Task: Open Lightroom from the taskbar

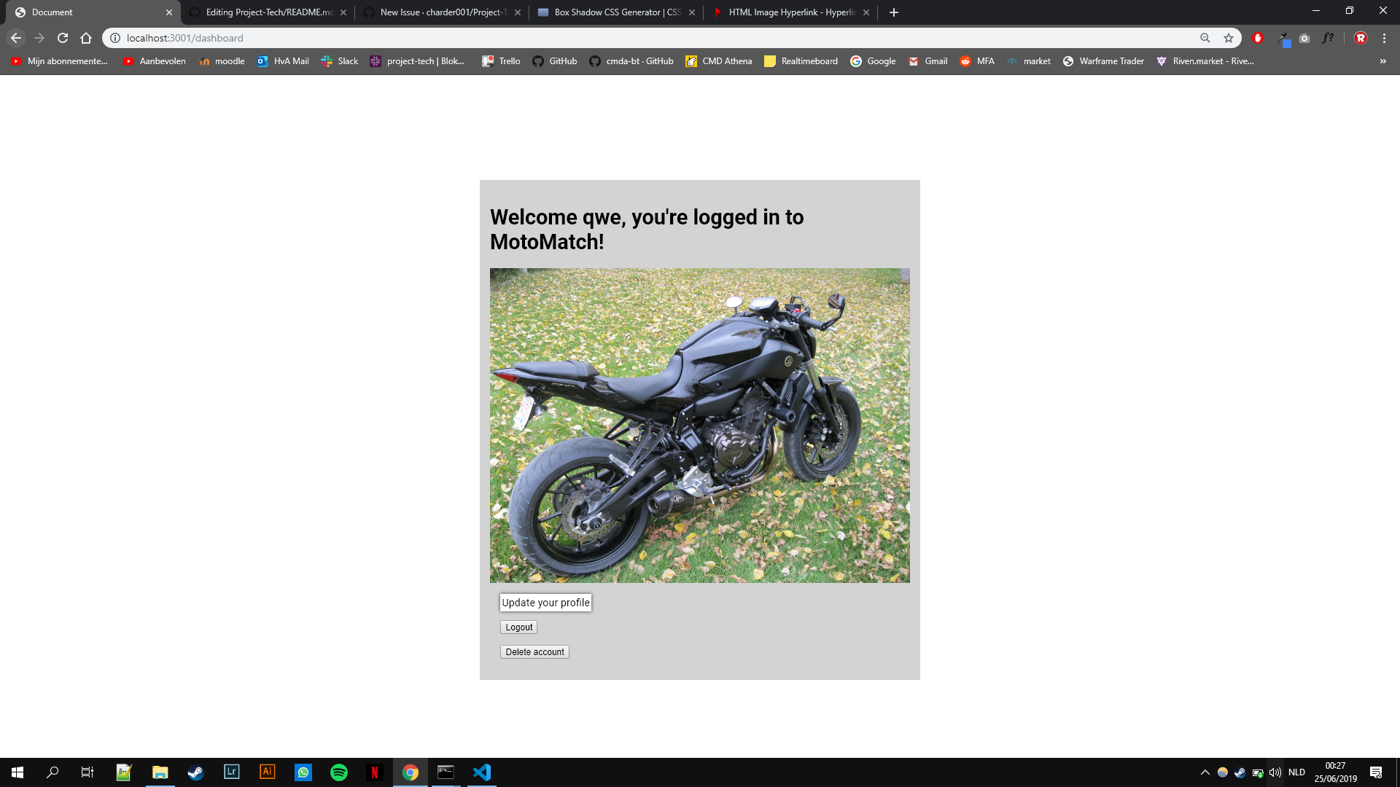Action: click(x=231, y=772)
